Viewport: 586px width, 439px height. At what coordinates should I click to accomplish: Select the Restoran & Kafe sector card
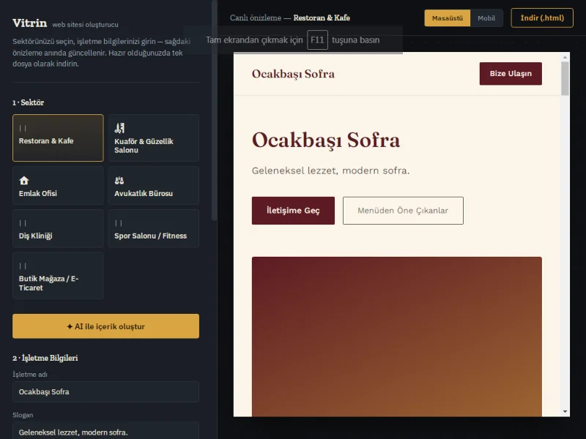tap(58, 138)
